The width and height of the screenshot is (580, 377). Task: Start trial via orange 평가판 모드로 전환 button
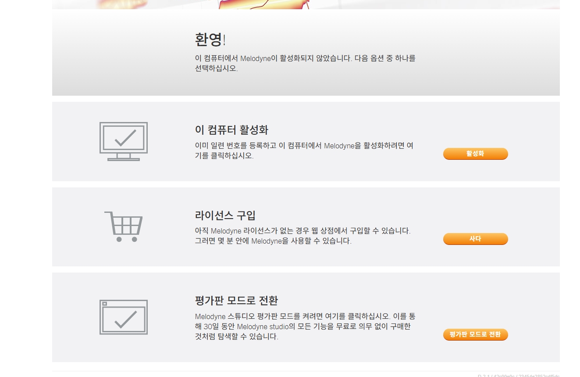[x=475, y=334]
